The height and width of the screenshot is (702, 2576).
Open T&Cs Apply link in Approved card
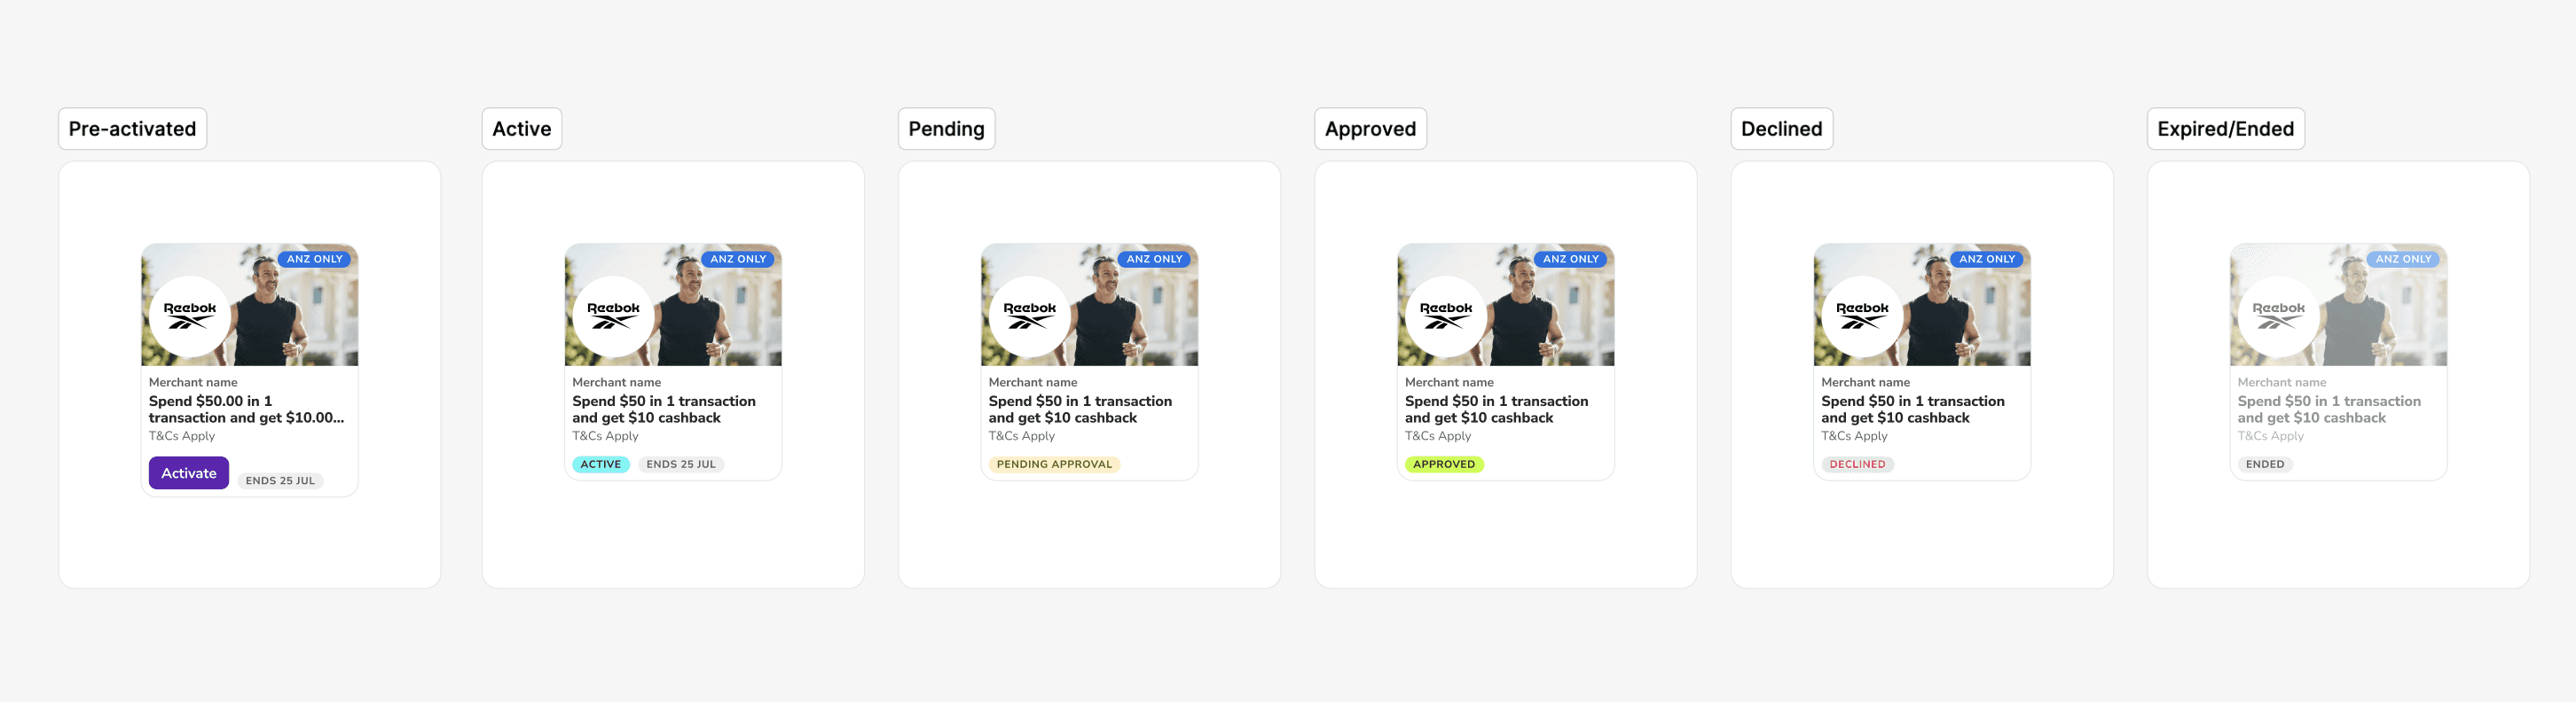tap(1438, 436)
